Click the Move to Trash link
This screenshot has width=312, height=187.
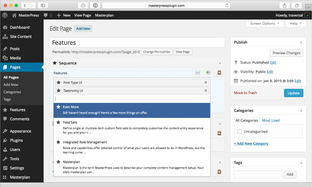245,93
